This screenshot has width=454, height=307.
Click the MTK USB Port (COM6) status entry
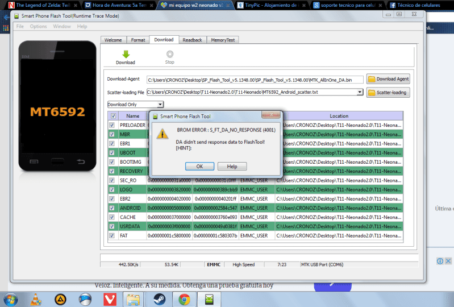coord(322,264)
